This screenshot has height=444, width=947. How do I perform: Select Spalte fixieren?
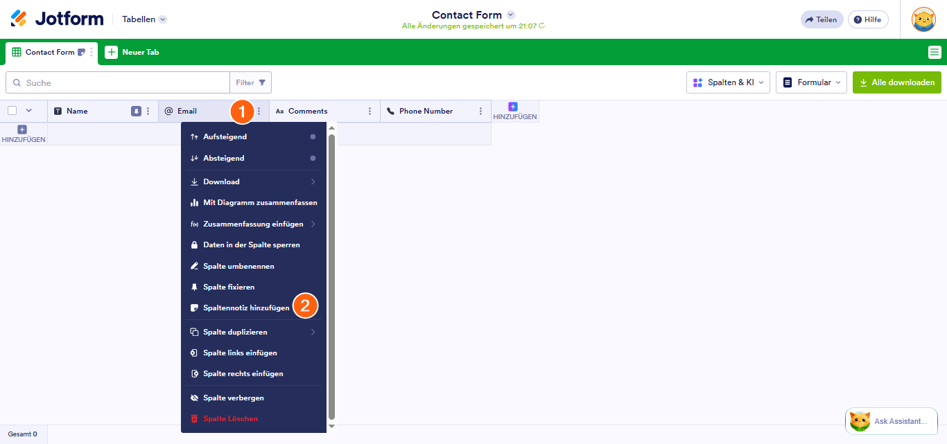click(253, 287)
